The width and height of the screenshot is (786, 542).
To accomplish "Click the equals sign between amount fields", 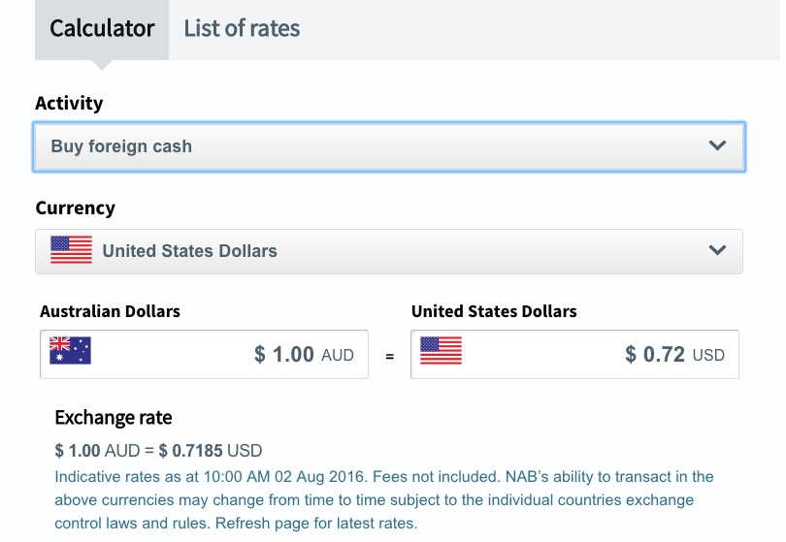I will coord(389,357).
